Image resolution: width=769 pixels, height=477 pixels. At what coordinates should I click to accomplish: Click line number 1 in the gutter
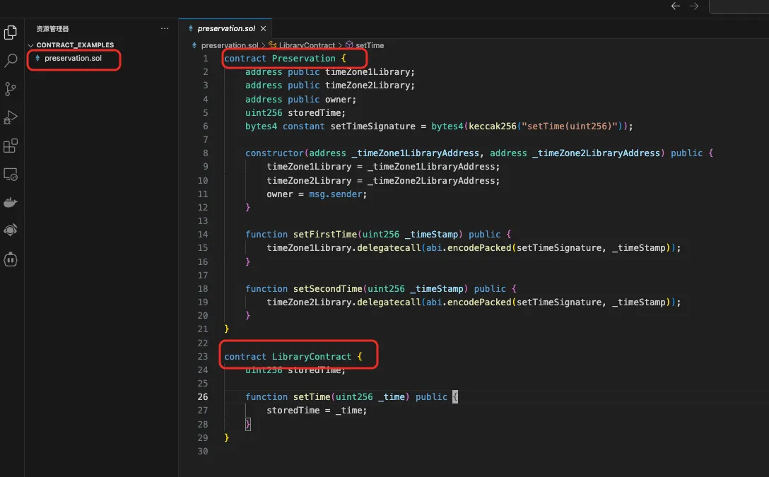coord(206,59)
